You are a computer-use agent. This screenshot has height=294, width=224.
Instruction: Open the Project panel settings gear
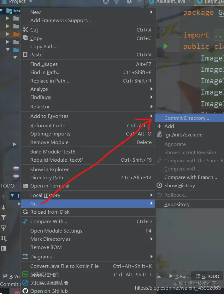[x=129, y=2]
